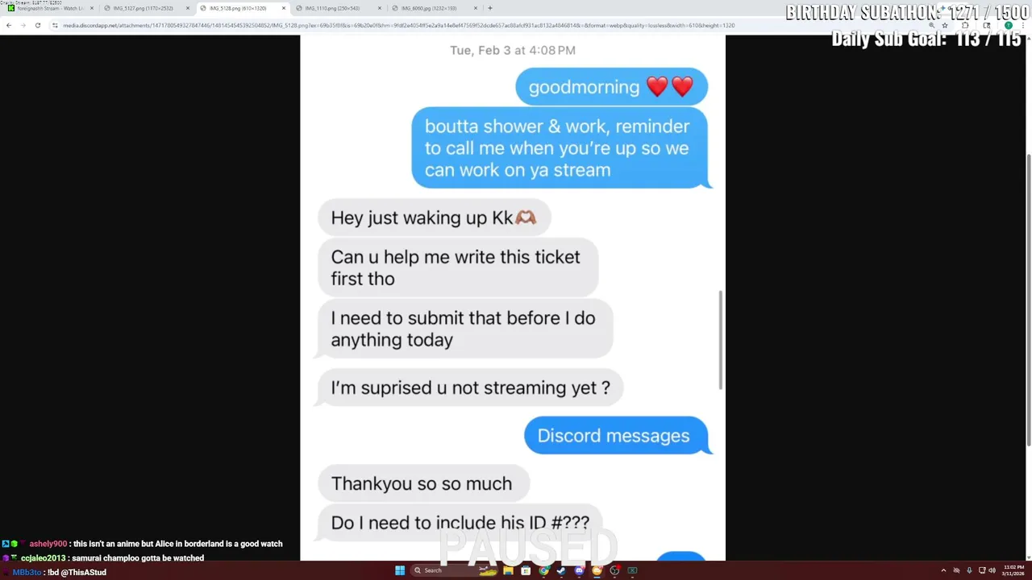The width and height of the screenshot is (1032, 580).
Task: Open the Windows Start menu
Action: 400,570
